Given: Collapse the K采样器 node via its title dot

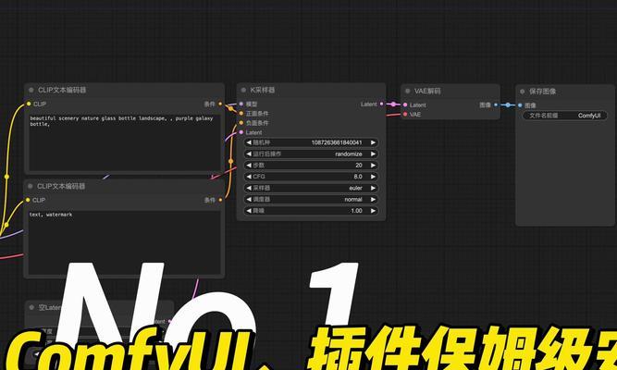Looking at the screenshot, I should pos(243,90).
